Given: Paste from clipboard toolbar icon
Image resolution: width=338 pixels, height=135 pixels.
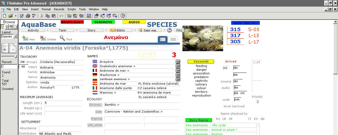Looking at the screenshot, I should pos(54,16).
